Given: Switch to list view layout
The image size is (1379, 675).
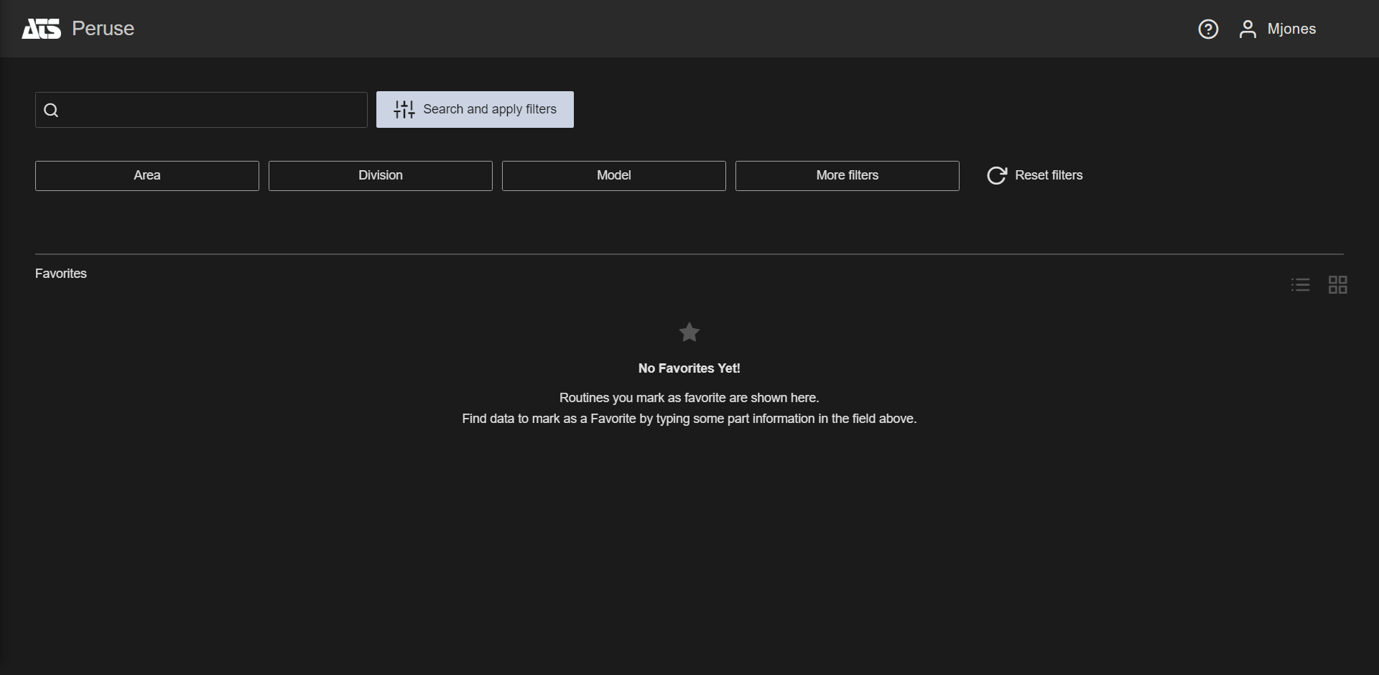Looking at the screenshot, I should 1300,285.
